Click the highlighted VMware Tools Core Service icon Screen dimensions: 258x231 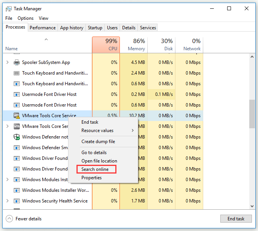(17, 116)
